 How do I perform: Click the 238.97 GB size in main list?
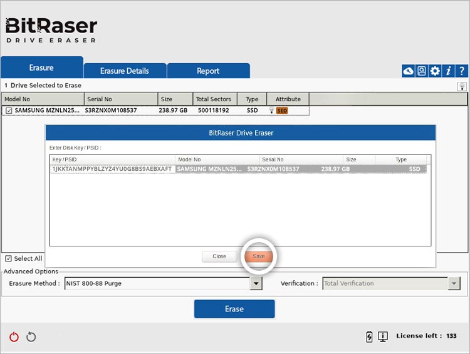(x=173, y=111)
